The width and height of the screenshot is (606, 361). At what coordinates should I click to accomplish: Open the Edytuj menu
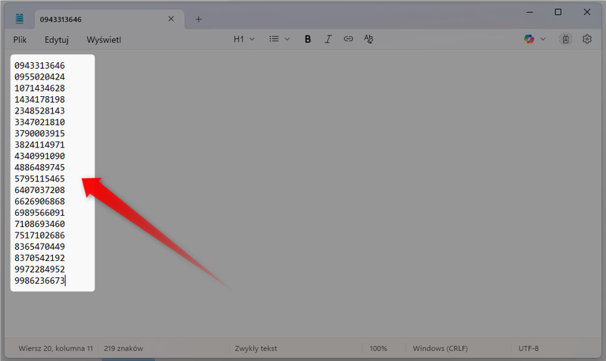tap(57, 39)
